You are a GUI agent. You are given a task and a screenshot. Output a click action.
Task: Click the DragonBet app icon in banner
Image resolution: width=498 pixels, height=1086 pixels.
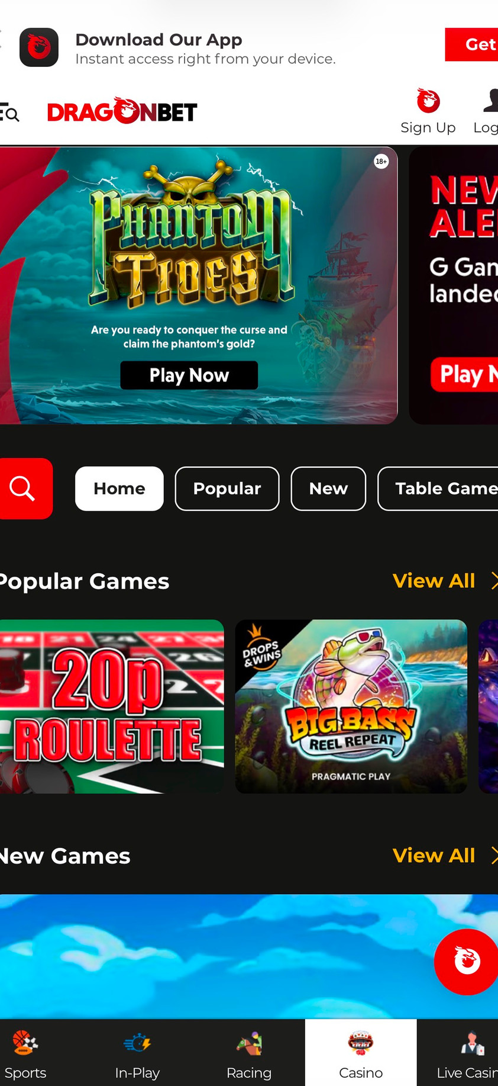pos(39,47)
